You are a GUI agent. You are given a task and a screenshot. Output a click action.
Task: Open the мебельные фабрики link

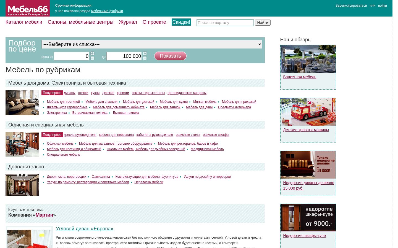(x=107, y=11)
